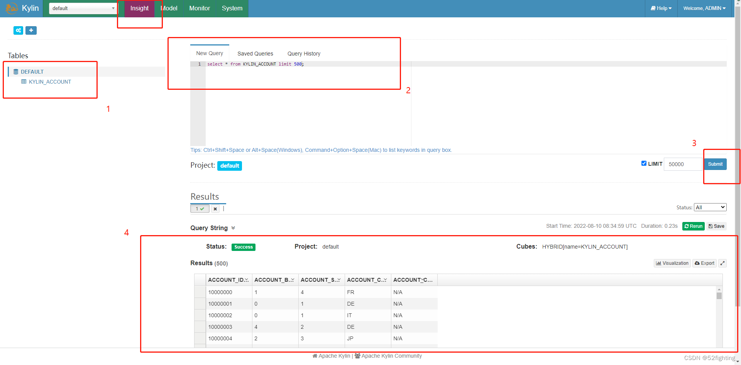Save the query with the Save button
Screen dimensions: 741x365
click(716, 226)
